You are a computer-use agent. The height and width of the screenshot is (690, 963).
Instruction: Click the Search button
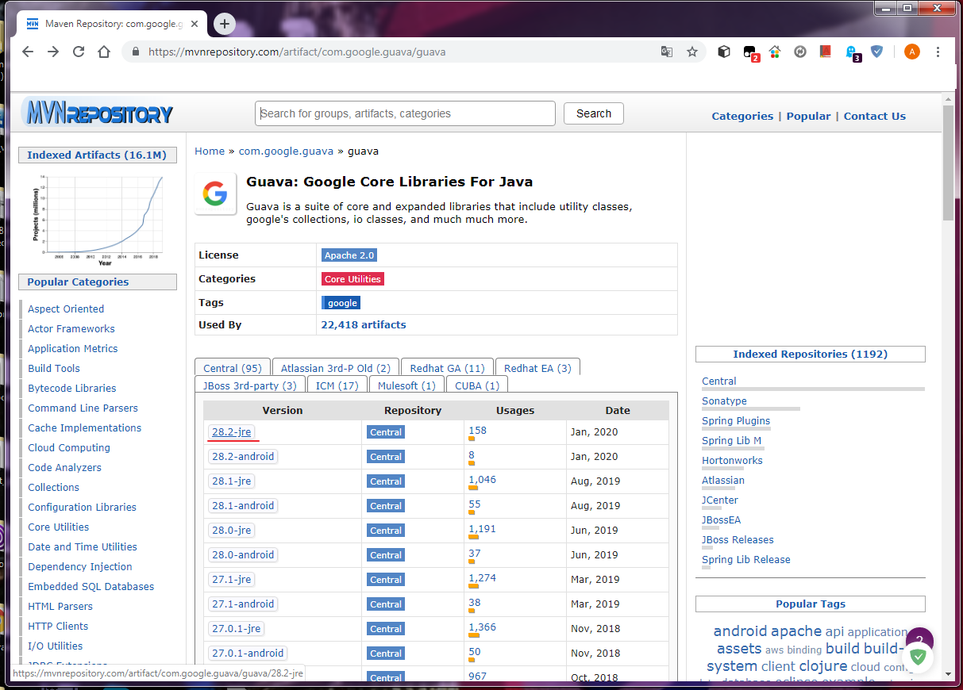[x=594, y=113]
